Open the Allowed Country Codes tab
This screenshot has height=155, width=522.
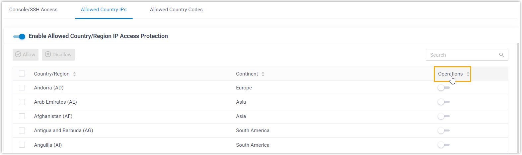click(x=176, y=10)
